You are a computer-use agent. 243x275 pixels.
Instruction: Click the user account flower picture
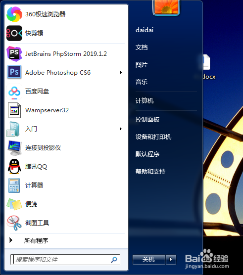click(166, 7)
